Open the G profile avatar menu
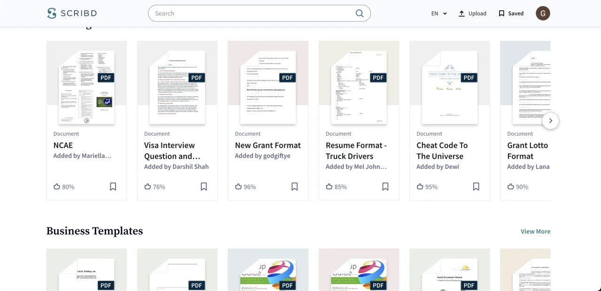Screen dimensions: 601x291 [543, 13]
